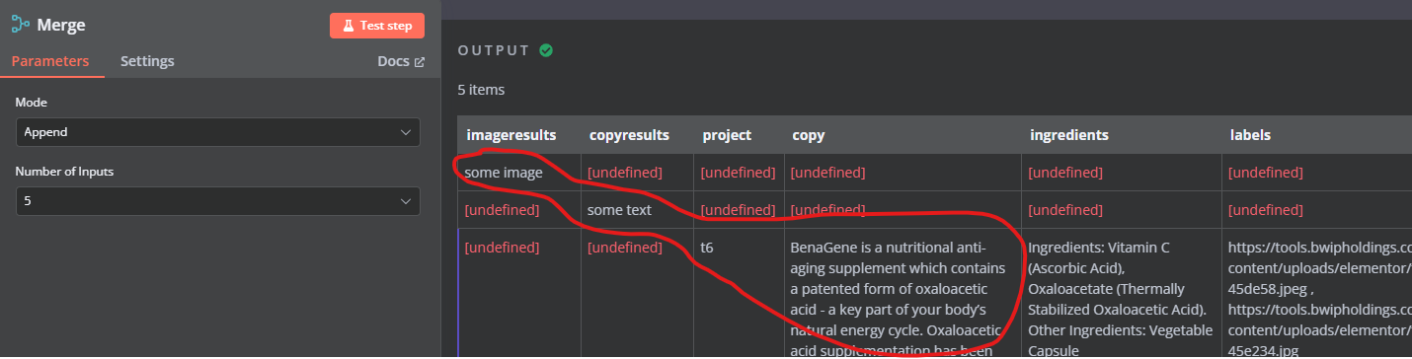Click the '5 items' count text
This screenshot has width=1412, height=359.
(481, 90)
